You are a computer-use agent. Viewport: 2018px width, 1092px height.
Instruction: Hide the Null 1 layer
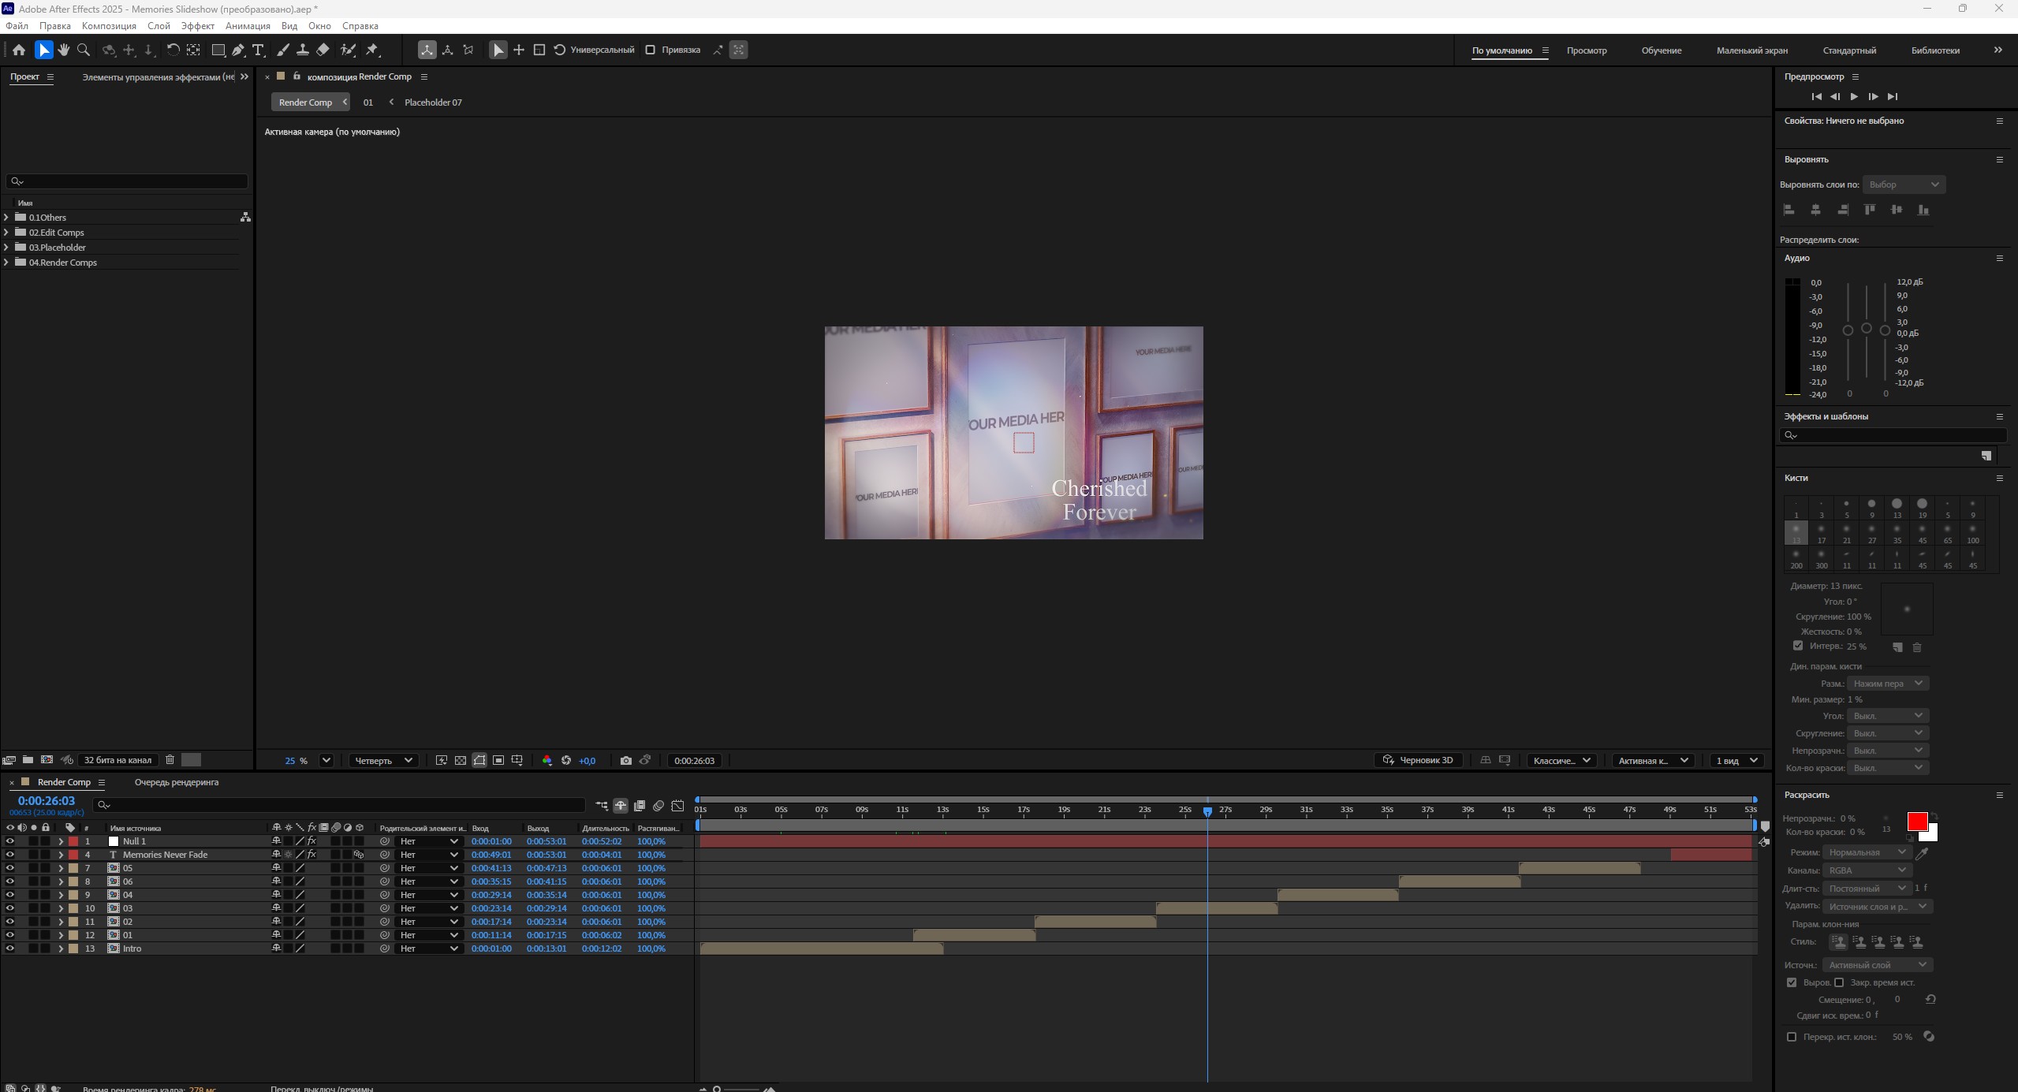tap(9, 841)
